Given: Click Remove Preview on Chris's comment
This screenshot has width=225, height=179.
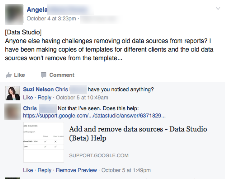Looking at the screenshot, I should click(x=76, y=170).
